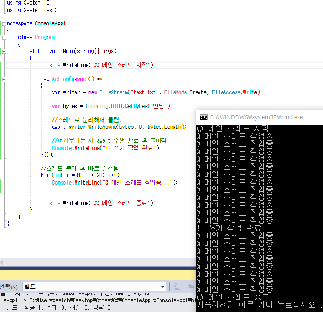The image size is (323, 312).
Task: Click the using System.Text line
Action: tap(28, 10)
